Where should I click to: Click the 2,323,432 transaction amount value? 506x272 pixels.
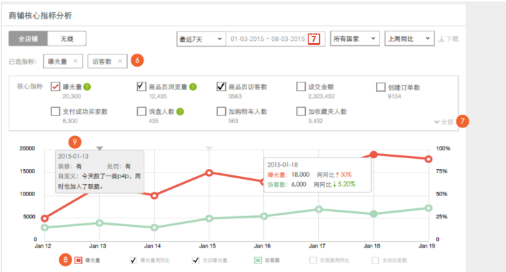coord(322,96)
